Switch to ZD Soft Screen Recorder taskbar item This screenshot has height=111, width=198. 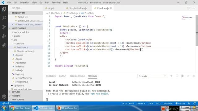point(67,108)
